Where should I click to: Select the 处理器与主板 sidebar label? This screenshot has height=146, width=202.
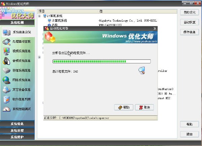(x=22, y=41)
